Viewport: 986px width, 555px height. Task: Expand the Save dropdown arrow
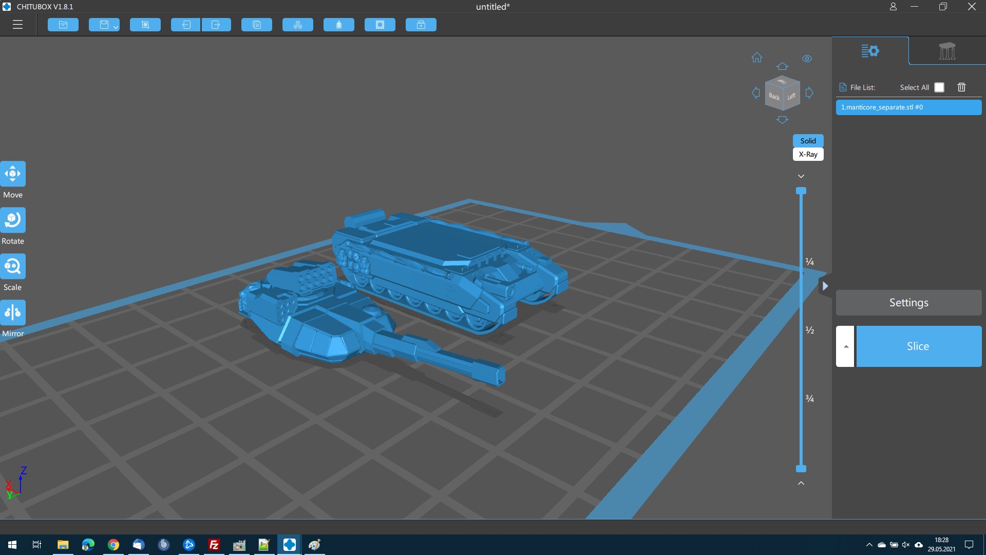coord(116,27)
